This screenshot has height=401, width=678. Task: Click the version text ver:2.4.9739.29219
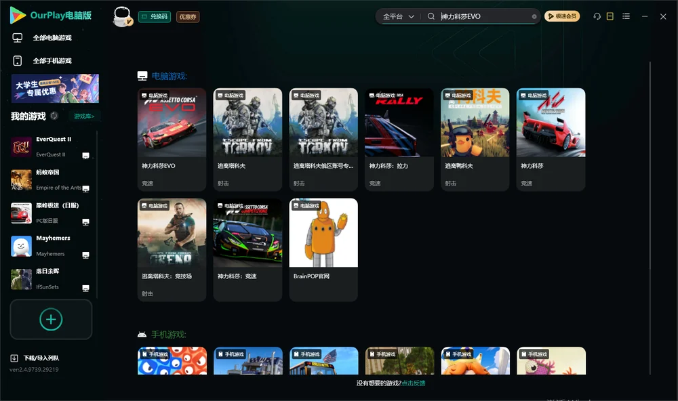click(x=34, y=369)
